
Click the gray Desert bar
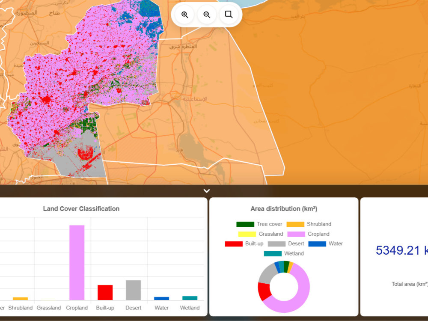[134, 290]
